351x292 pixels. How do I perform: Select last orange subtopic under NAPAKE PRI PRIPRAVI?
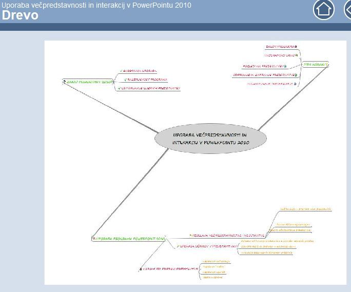click(x=212, y=277)
